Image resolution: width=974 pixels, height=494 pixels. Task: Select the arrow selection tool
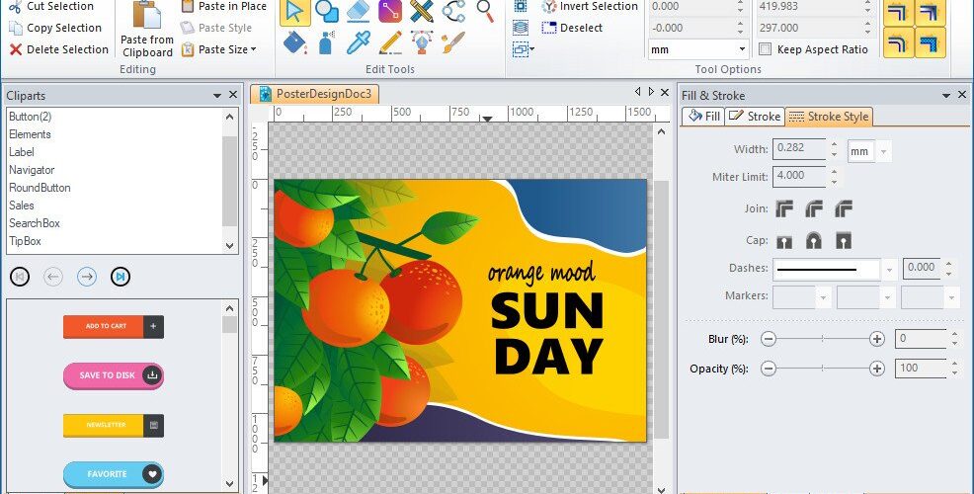coord(295,11)
